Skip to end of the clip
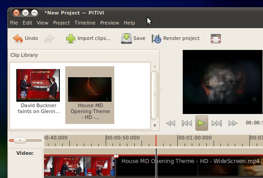The width and height of the screenshot is (263, 178). pos(217,123)
